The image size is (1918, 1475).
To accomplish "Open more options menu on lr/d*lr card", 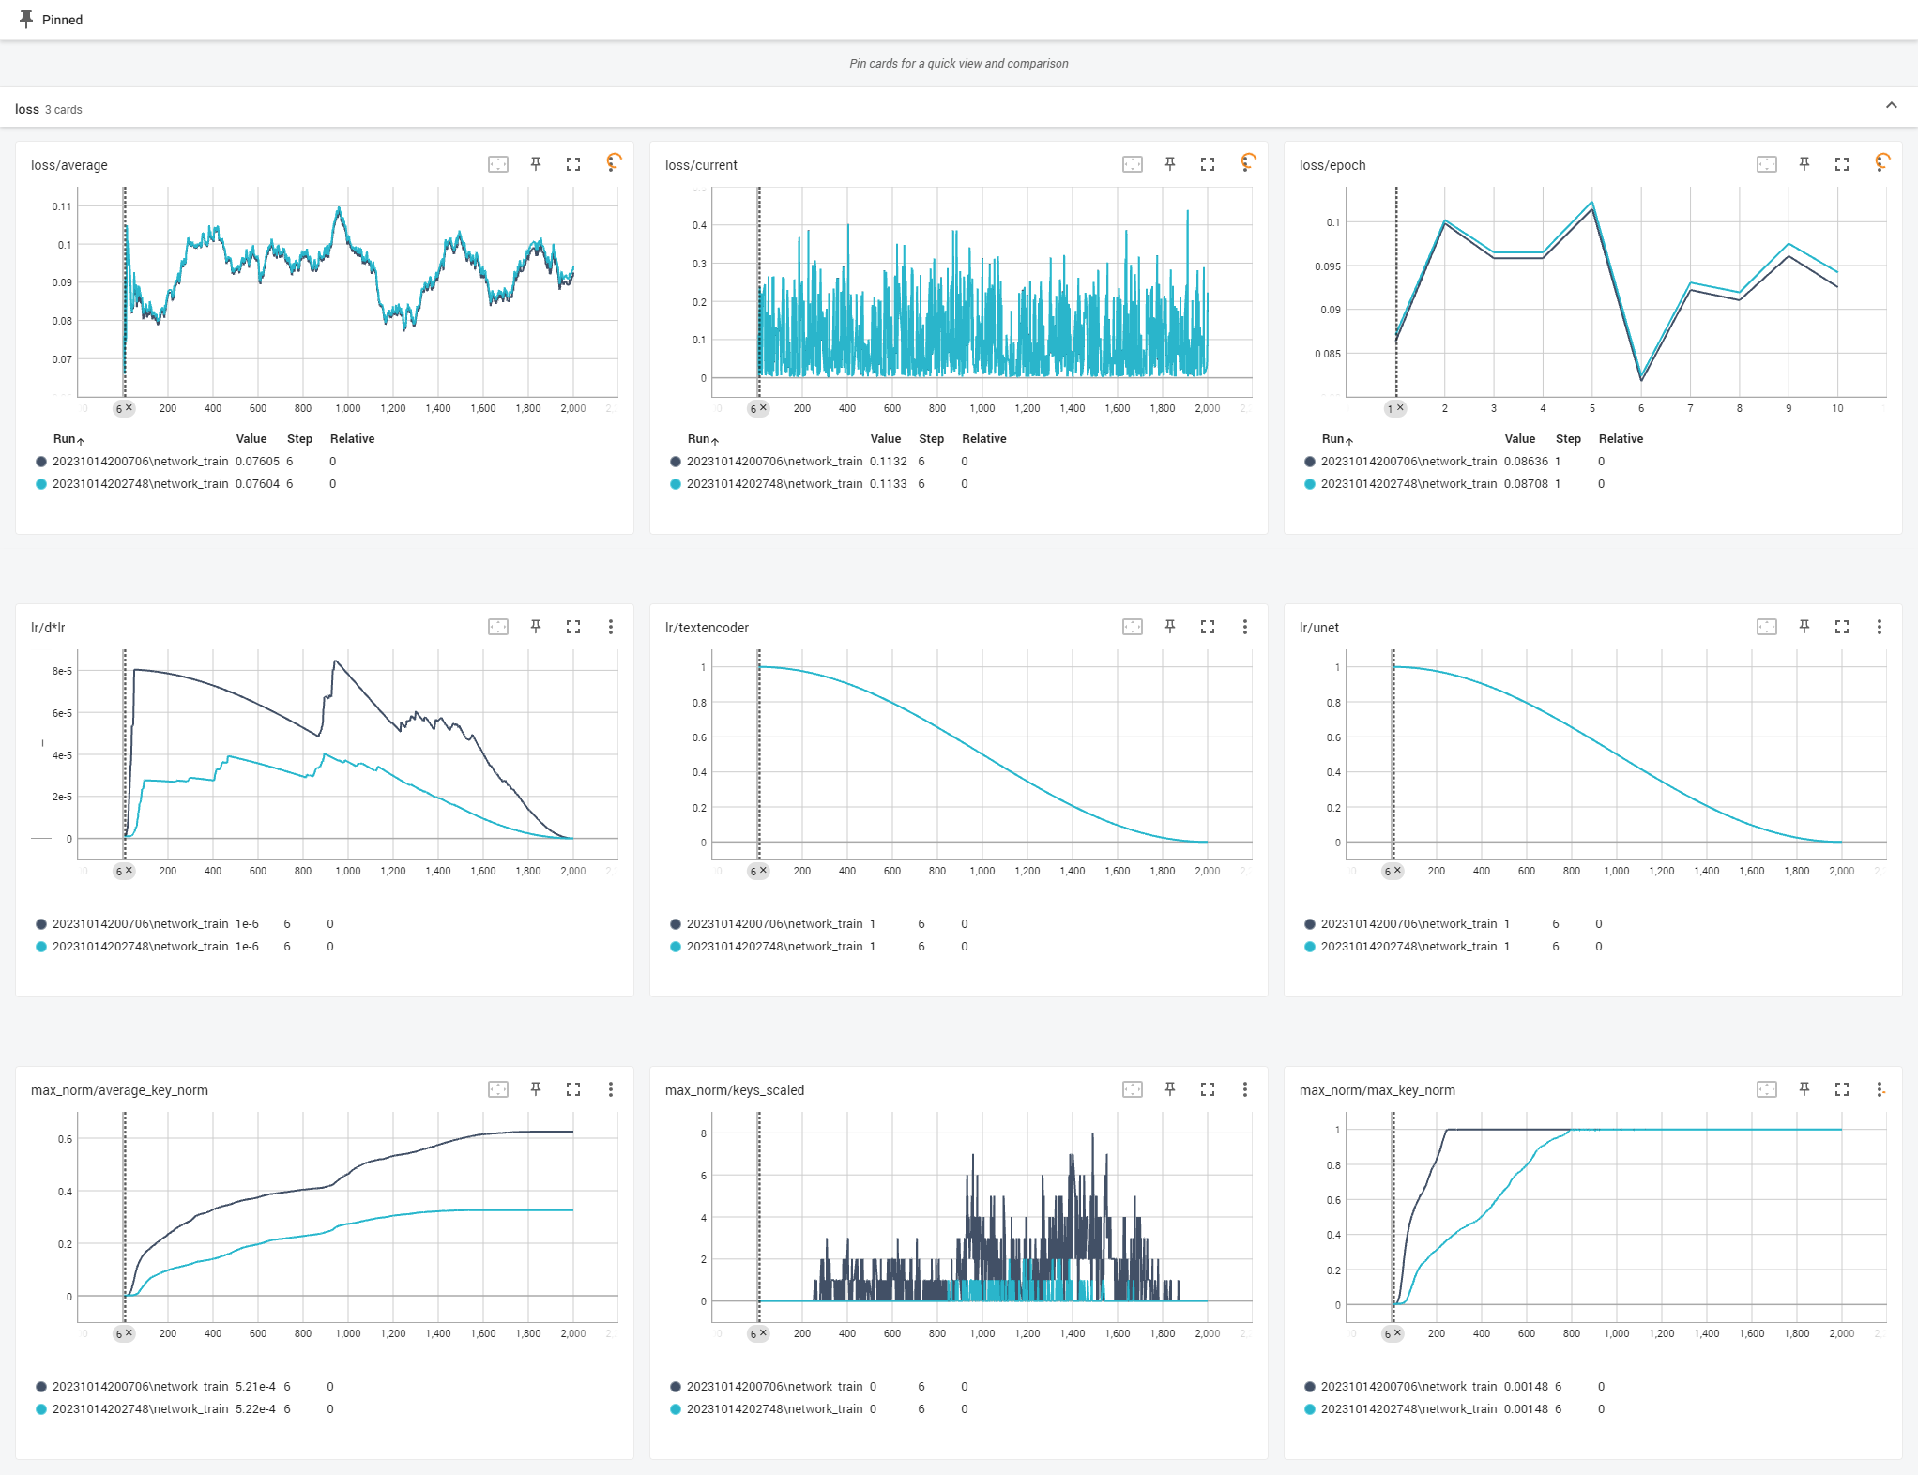I will click(611, 627).
